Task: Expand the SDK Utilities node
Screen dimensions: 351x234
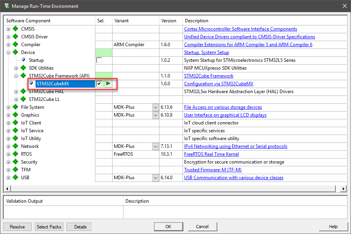Action: (x=16, y=68)
